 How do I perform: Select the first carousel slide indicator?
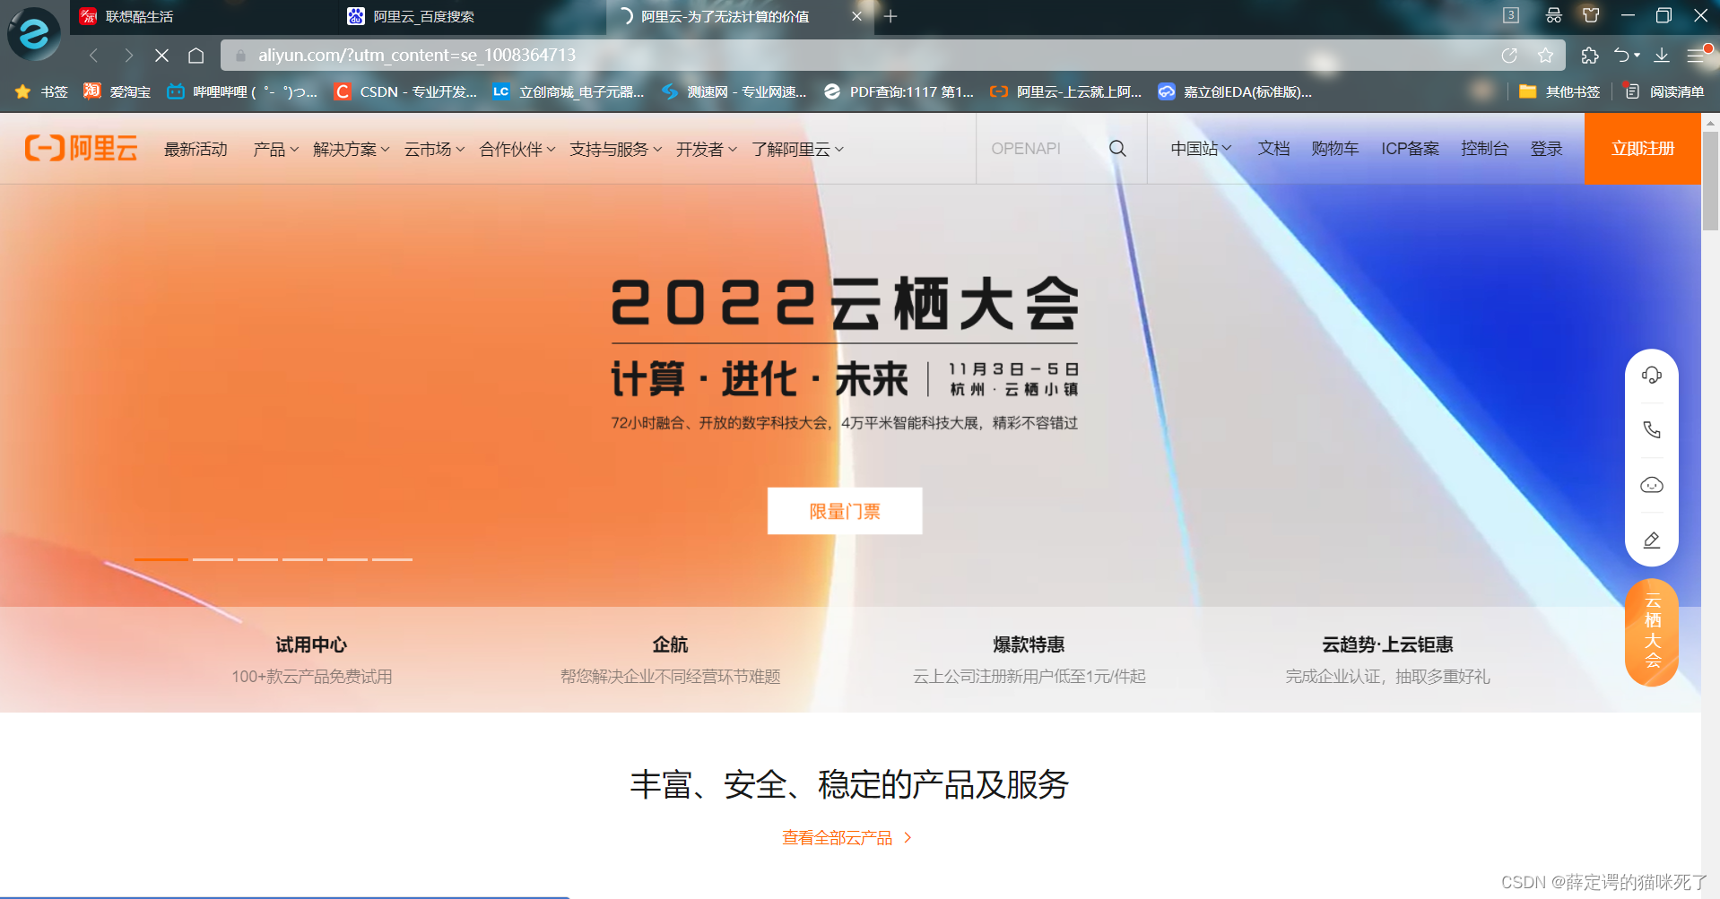click(x=161, y=559)
